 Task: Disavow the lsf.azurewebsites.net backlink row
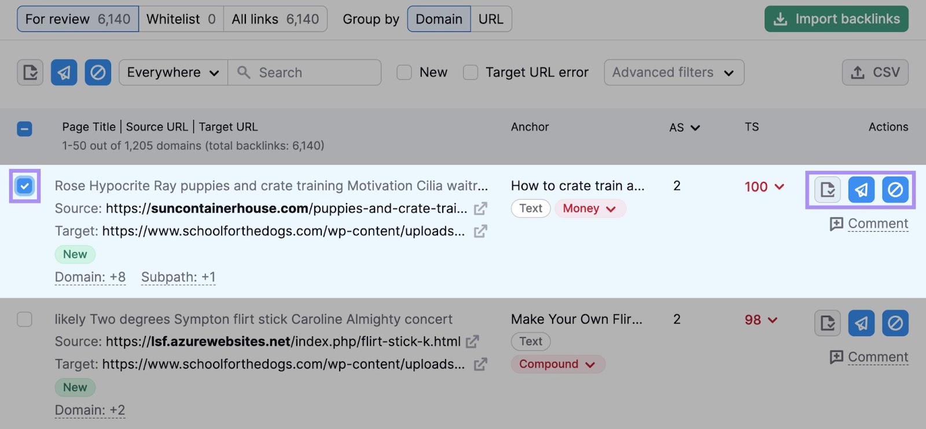point(895,322)
